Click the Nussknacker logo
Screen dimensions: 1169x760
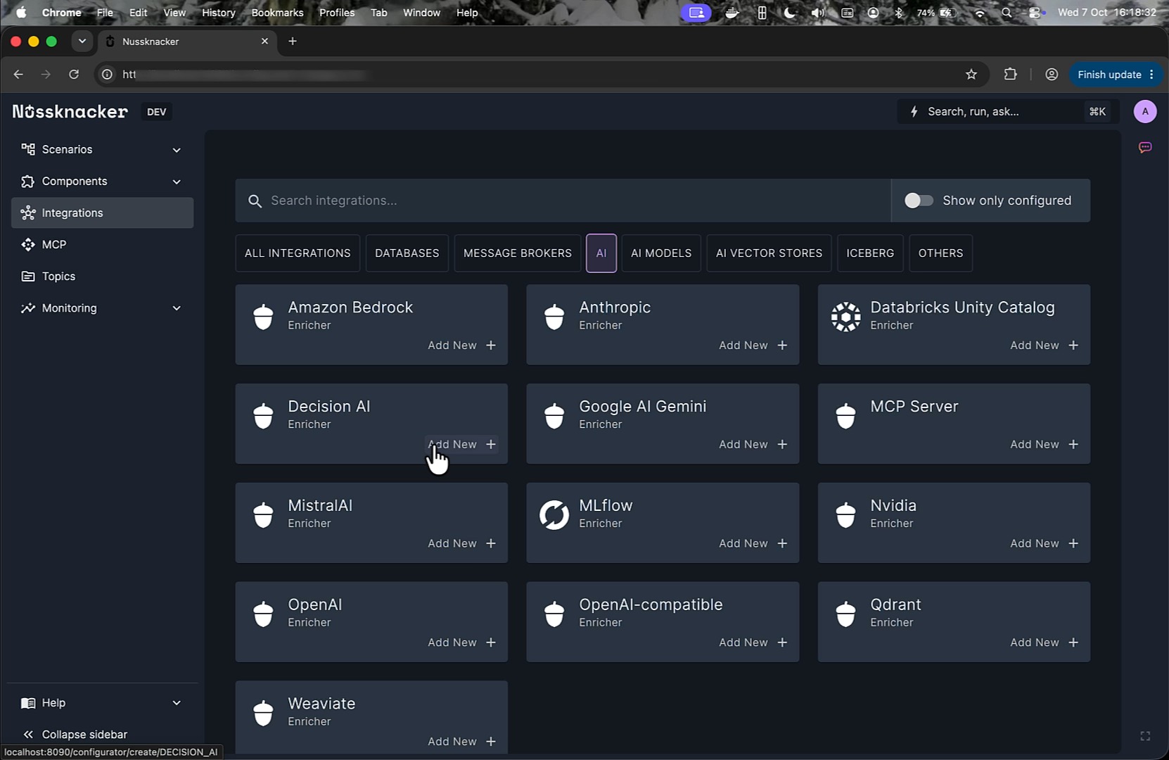70,111
